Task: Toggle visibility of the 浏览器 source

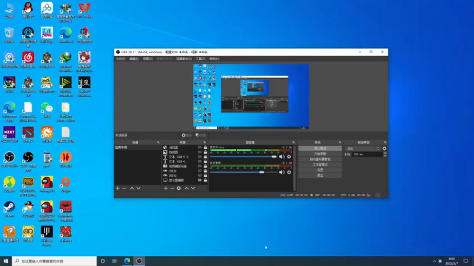Action: tap(200, 147)
